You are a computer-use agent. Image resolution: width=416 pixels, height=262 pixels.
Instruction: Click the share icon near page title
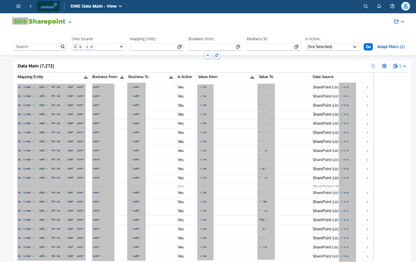click(397, 22)
